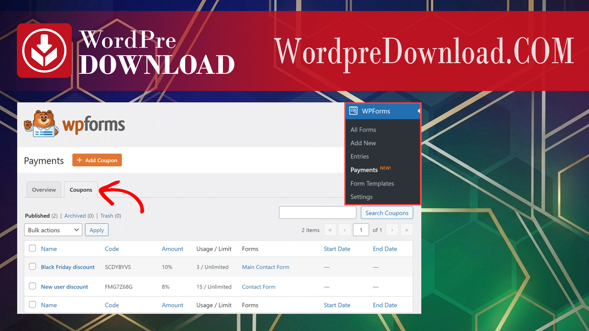Sort by End Date in header row

(x=385, y=249)
